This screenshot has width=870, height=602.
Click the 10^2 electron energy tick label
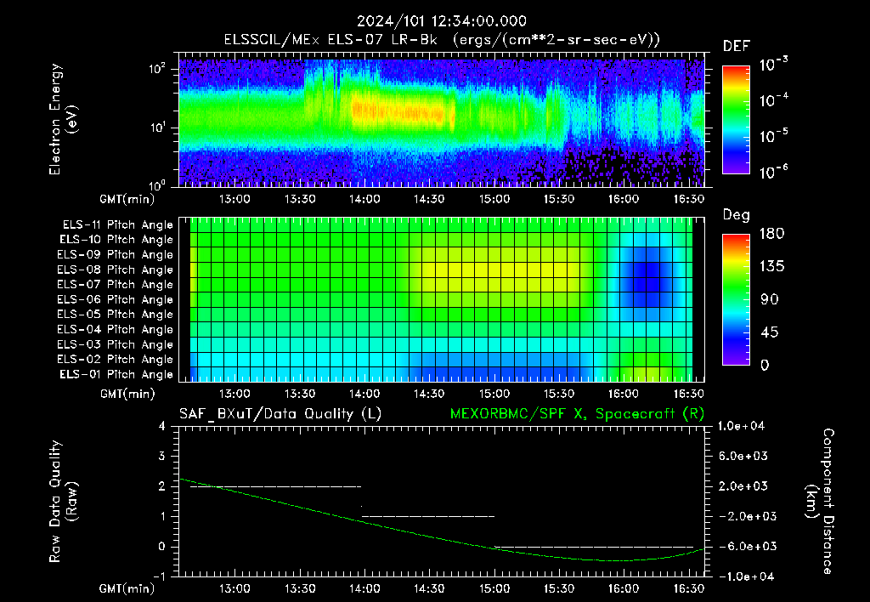(157, 69)
